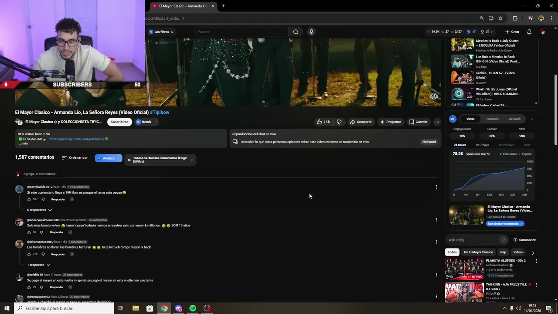This screenshot has height=314, width=558.
Task: Like the comment by @johansantos6060
Action: tap(29, 254)
